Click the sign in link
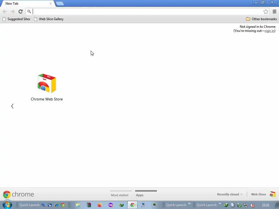Image resolution: width=279 pixels, height=209 pixels. click(x=269, y=31)
